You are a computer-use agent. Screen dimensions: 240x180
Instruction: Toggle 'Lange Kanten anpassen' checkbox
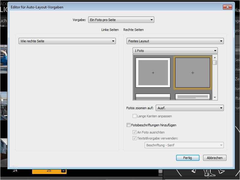tap(134, 116)
